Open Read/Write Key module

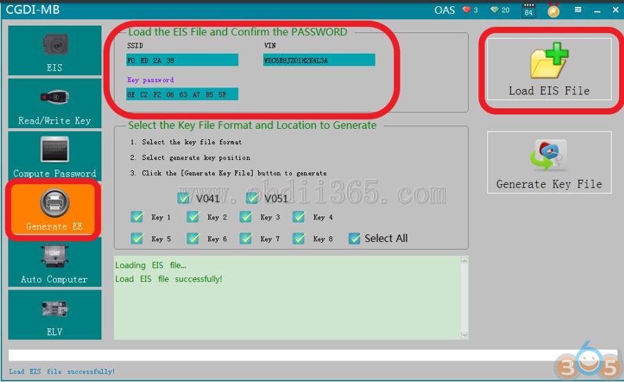[55, 103]
